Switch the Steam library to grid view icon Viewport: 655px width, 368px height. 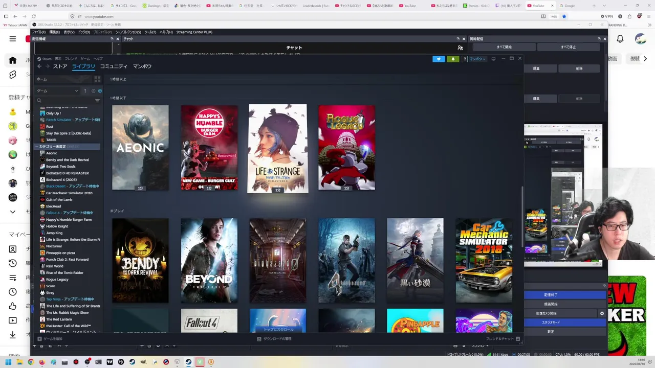[x=97, y=79]
